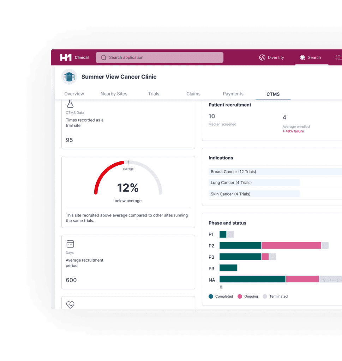Viewport: 342px width, 361px height.
Task: Switch to the Trials tab
Action: [x=154, y=93]
